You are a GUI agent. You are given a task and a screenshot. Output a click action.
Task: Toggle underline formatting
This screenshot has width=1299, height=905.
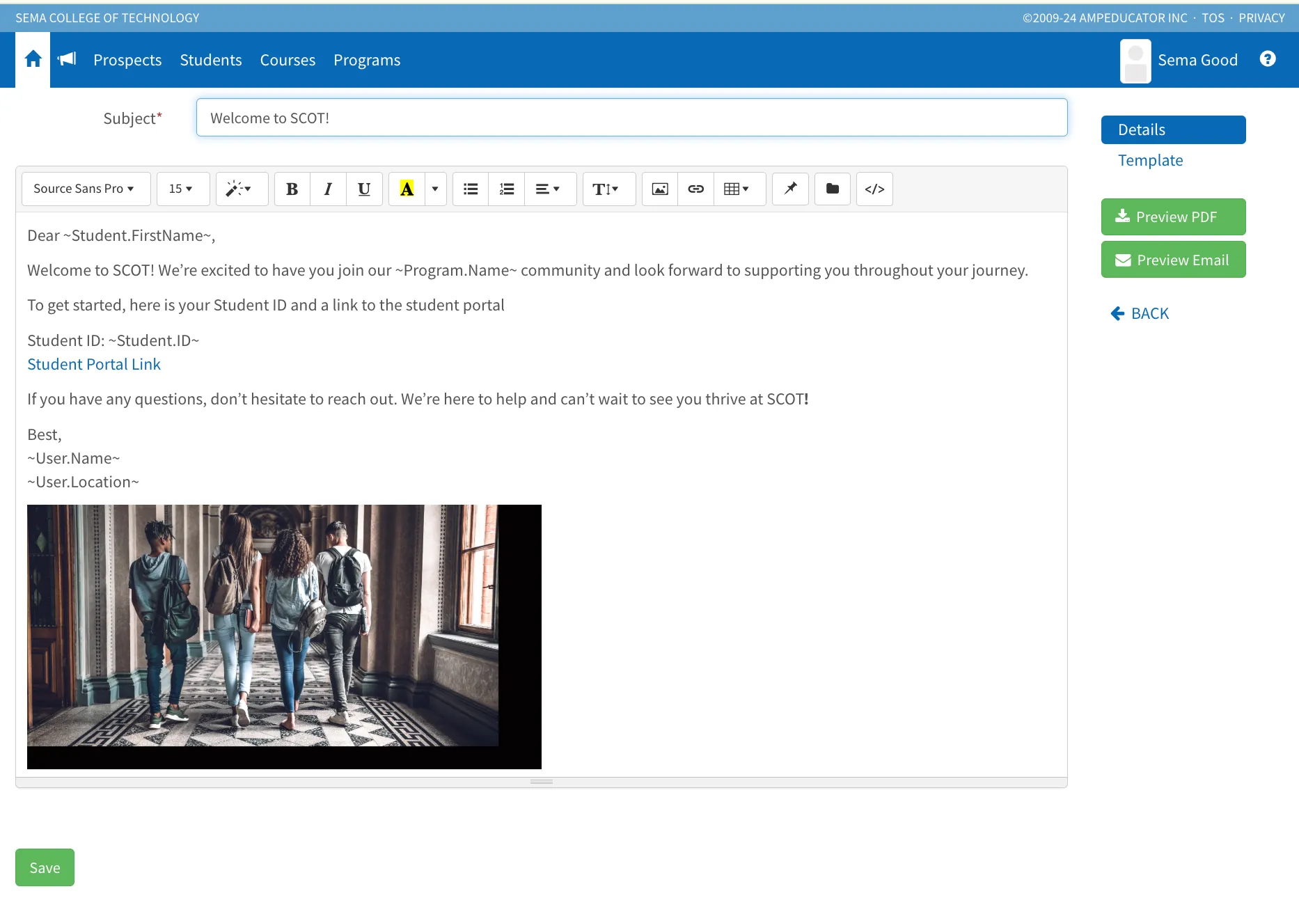pyautogui.click(x=364, y=189)
